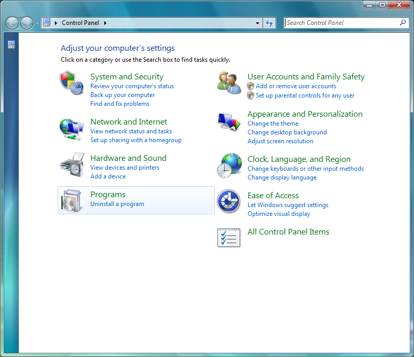Expand arrow before Control Panel breadcrumb
The image size is (414, 357).
[x=56, y=23]
